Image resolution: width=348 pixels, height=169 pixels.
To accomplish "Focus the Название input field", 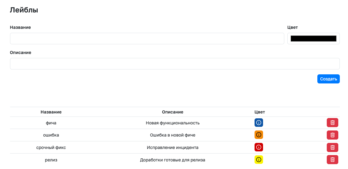I will (147, 39).
